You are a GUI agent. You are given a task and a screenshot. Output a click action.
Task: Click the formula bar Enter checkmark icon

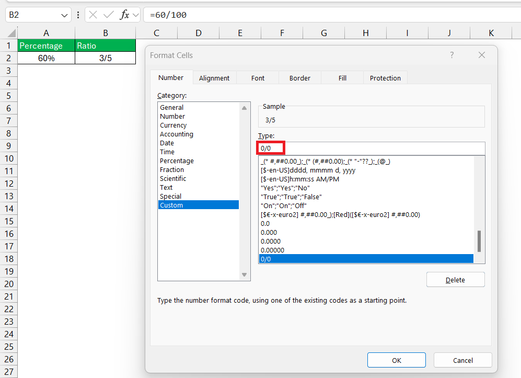pyautogui.click(x=108, y=15)
